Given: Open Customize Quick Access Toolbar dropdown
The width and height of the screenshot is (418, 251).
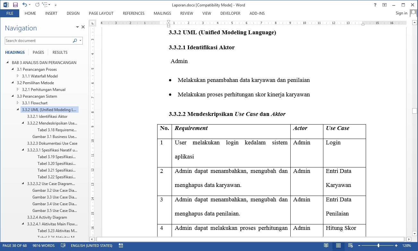Looking at the screenshot, I should (56, 5).
